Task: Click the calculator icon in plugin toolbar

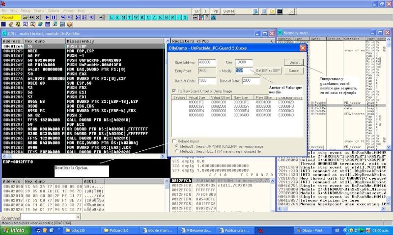Action: pos(48,24)
